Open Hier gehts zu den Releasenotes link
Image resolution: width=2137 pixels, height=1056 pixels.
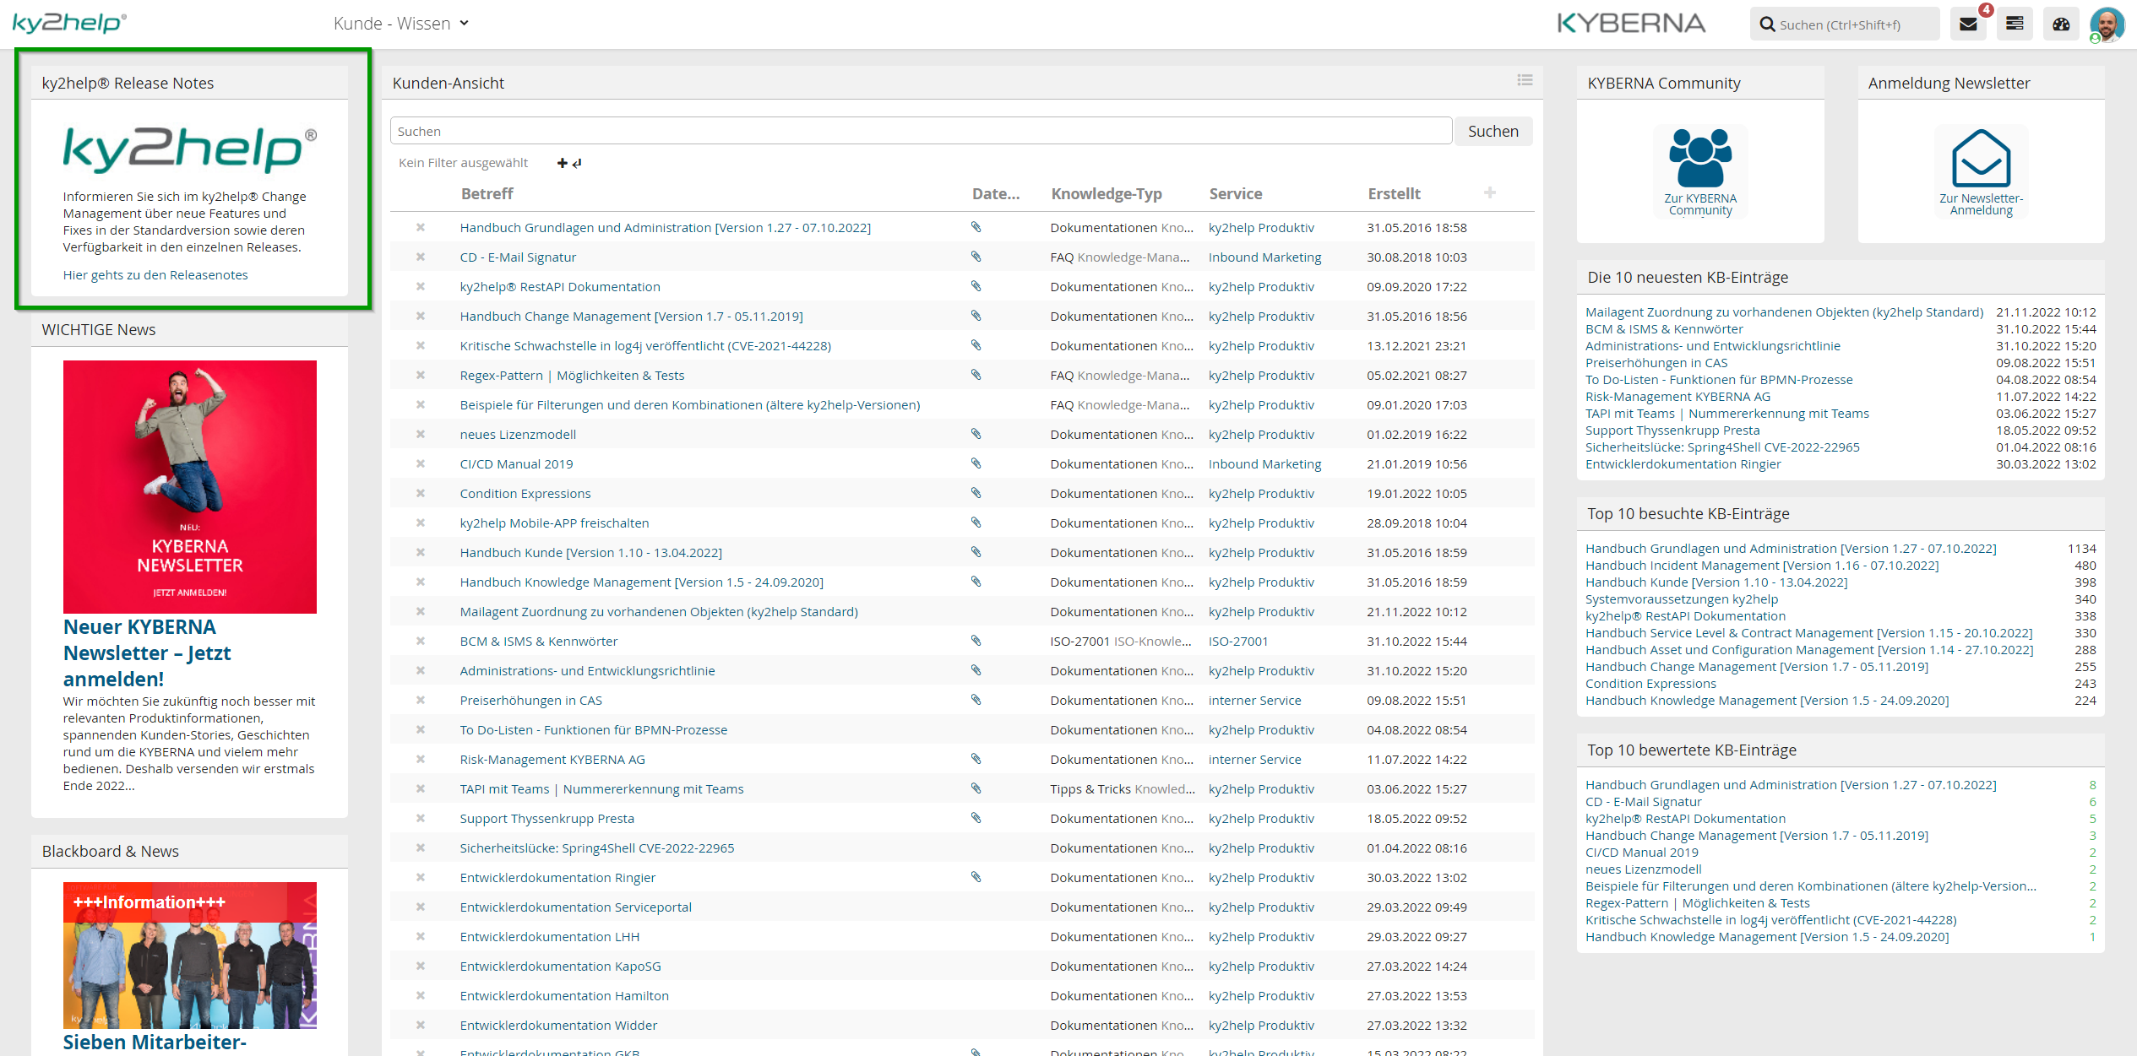tap(155, 274)
